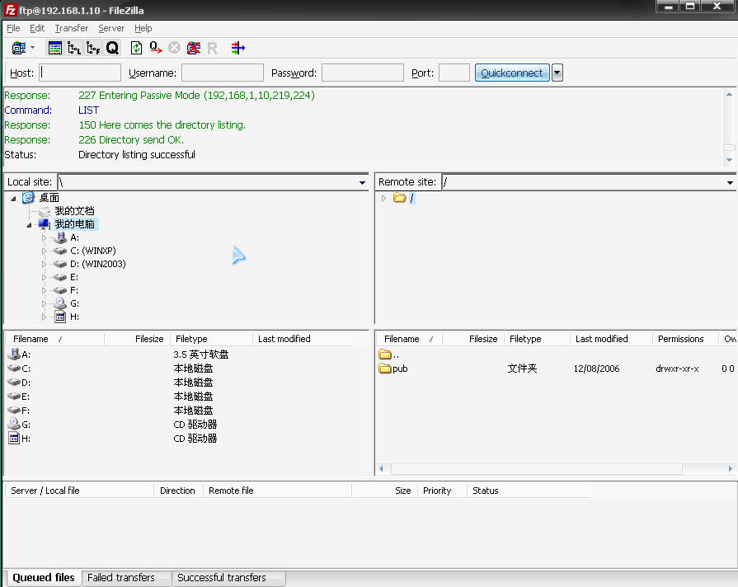Click remote list horizontal scrollbar right arrow

click(730, 469)
